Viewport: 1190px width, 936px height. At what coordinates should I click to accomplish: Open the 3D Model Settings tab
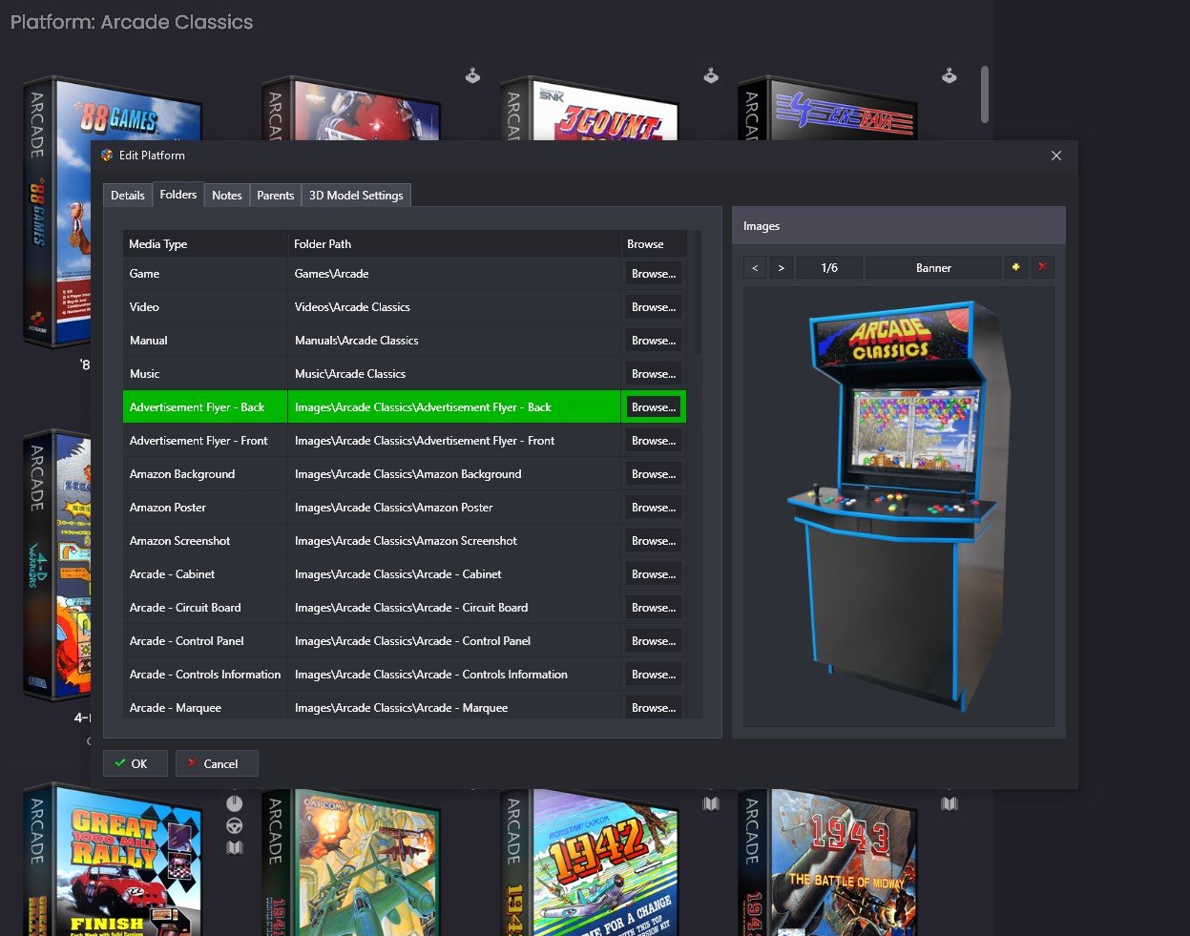(x=356, y=196)
